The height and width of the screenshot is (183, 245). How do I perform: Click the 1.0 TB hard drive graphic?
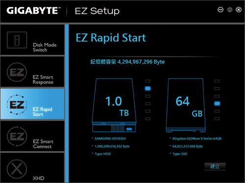point(114,105)
